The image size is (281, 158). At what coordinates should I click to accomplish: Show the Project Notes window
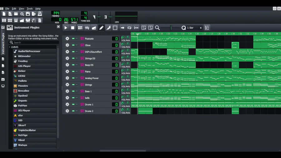40,20
